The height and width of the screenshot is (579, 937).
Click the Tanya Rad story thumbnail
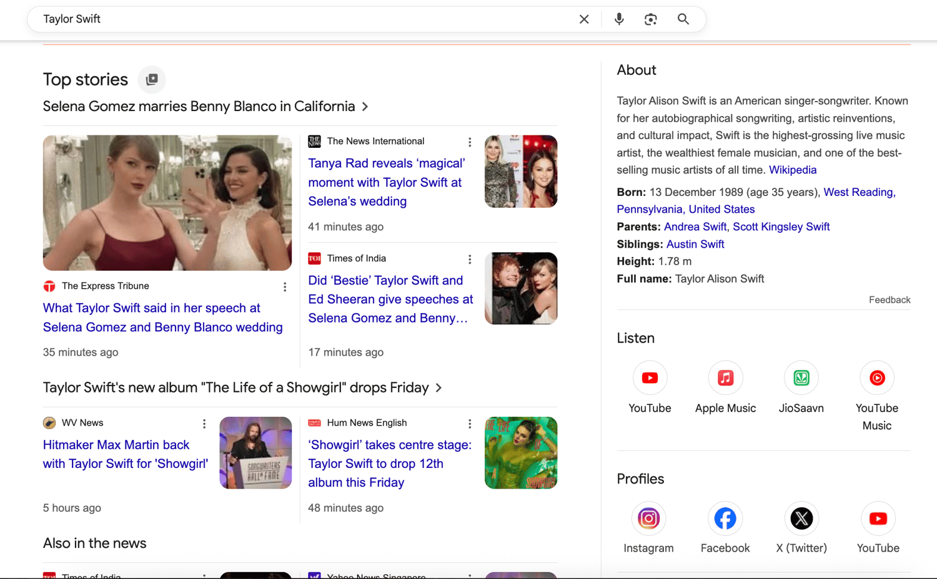point(521,172)
